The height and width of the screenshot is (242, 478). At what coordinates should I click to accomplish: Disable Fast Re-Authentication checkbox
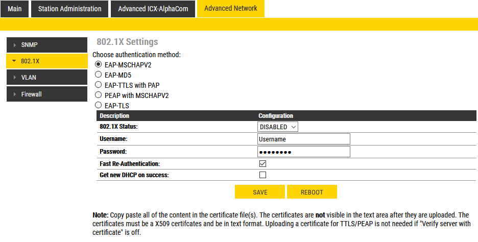point(263,164)
